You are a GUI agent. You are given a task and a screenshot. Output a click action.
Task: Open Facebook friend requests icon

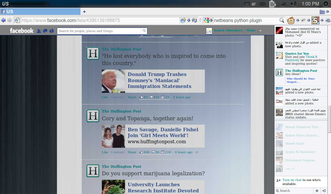(39, 31)
